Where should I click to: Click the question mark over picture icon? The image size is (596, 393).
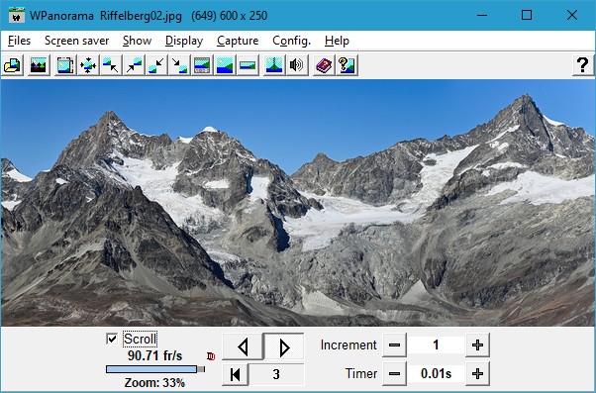347,65
